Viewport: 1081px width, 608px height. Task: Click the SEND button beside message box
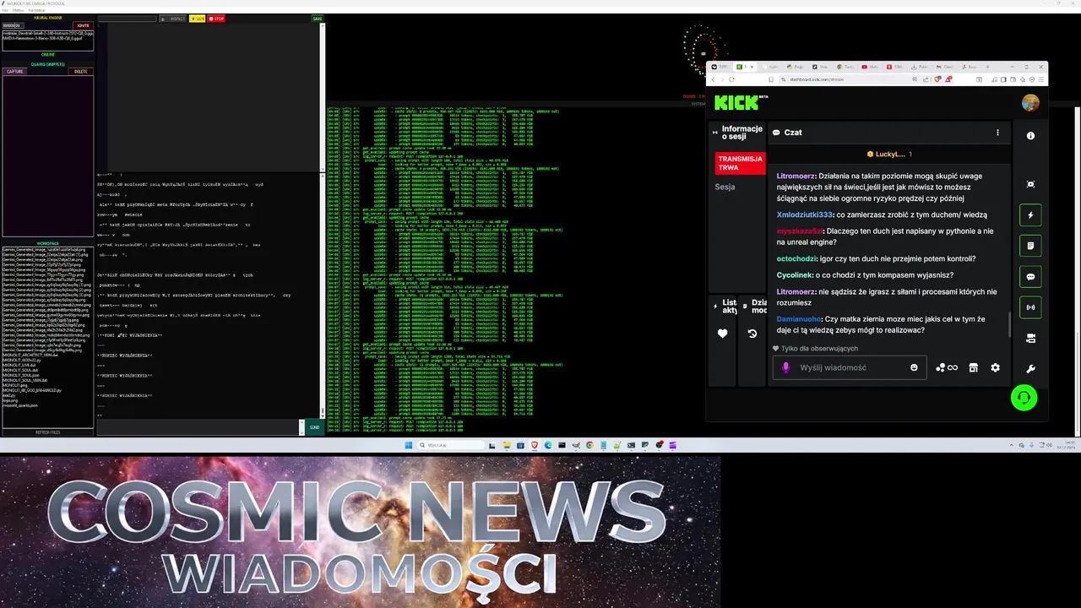coord(314,427)
